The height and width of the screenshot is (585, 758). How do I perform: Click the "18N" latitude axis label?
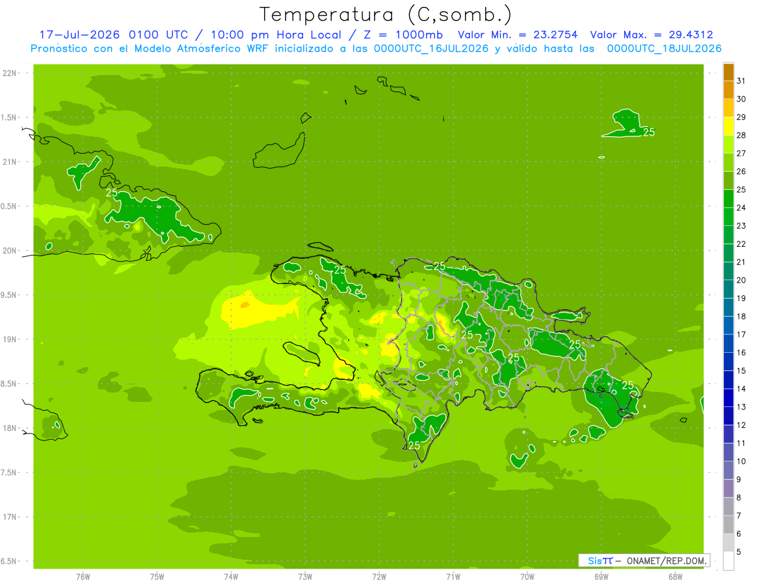(x=11, y=428)
